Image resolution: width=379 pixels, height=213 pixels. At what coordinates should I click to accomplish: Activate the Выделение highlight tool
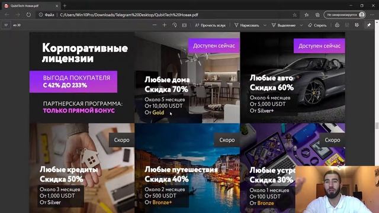284,25
